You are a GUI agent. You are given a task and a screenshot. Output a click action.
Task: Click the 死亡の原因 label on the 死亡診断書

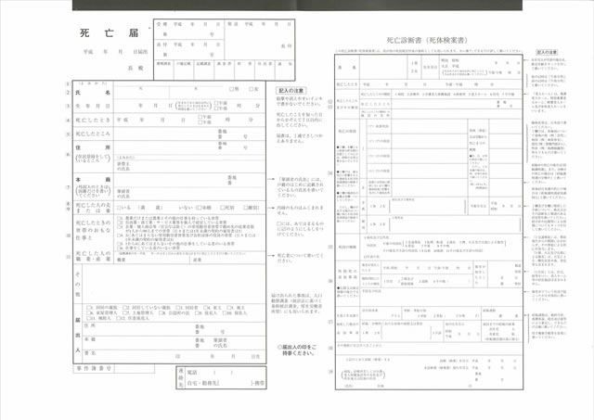pyautogui.click(x=347, y=132)
